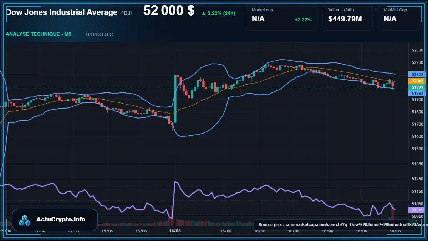Open the ActuCrypto.info site name
This screenshot has width=428, height=241.
[x=61, y=220]
